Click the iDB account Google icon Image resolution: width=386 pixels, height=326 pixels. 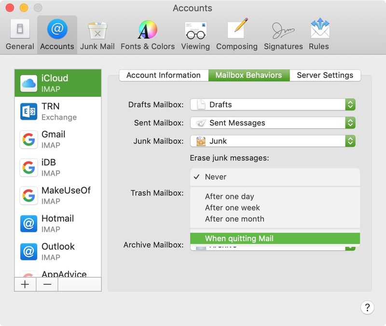tap(29, 167)
